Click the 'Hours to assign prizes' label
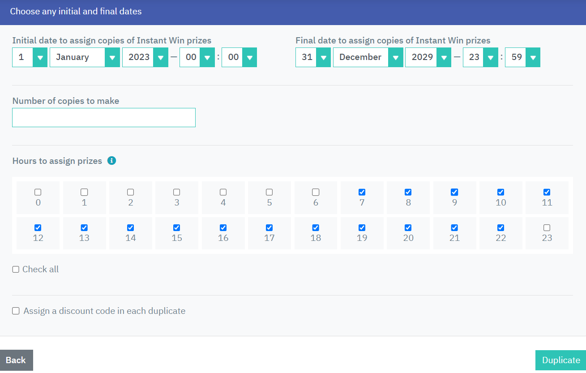The width and height of the screenshot is (586, 373). [57, 161]
